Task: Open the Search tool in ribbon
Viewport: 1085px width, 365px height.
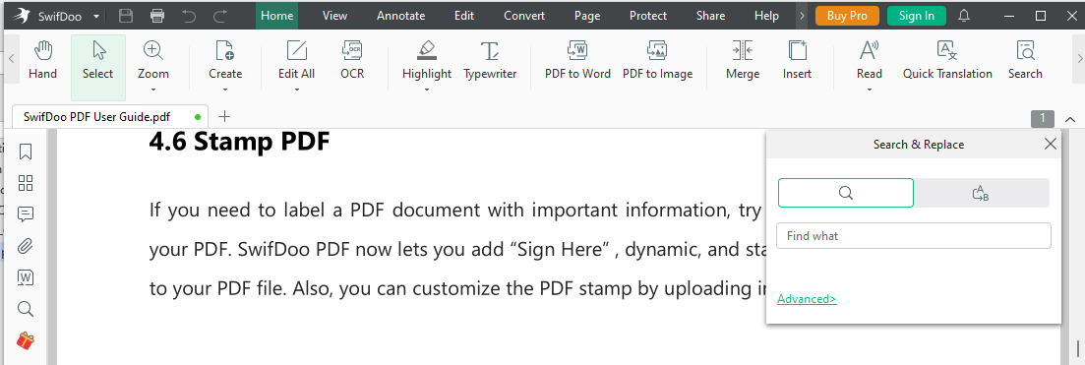Action: [x=1025, y=60]
